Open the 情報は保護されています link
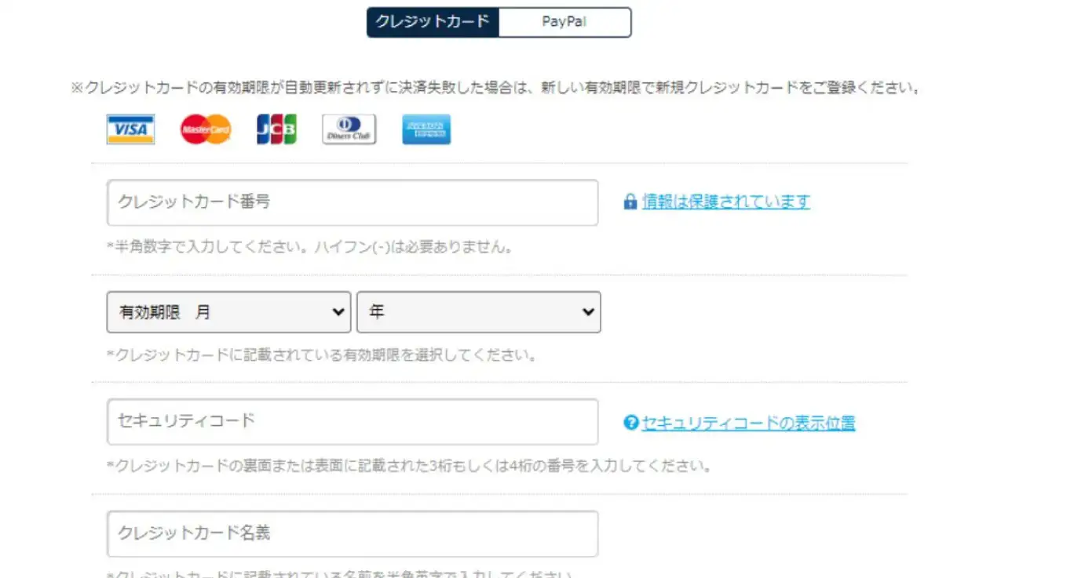1074x578 pixels. pos(725,202)
